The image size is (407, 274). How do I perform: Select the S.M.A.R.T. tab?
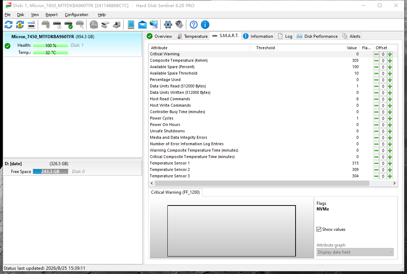tap(225, 36)
